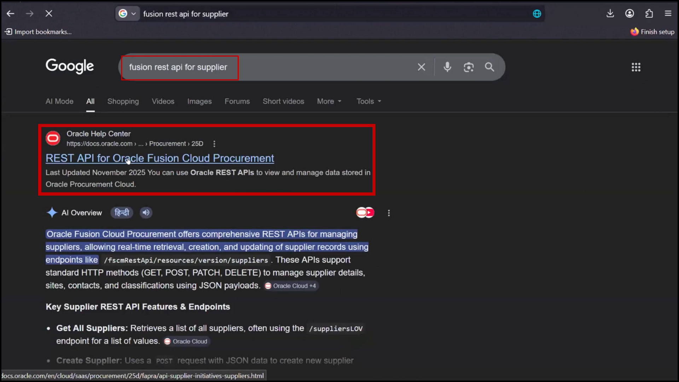Click the AI Overview sparkle icon
The width and height of the screenshot is (679, 382).
52,213
